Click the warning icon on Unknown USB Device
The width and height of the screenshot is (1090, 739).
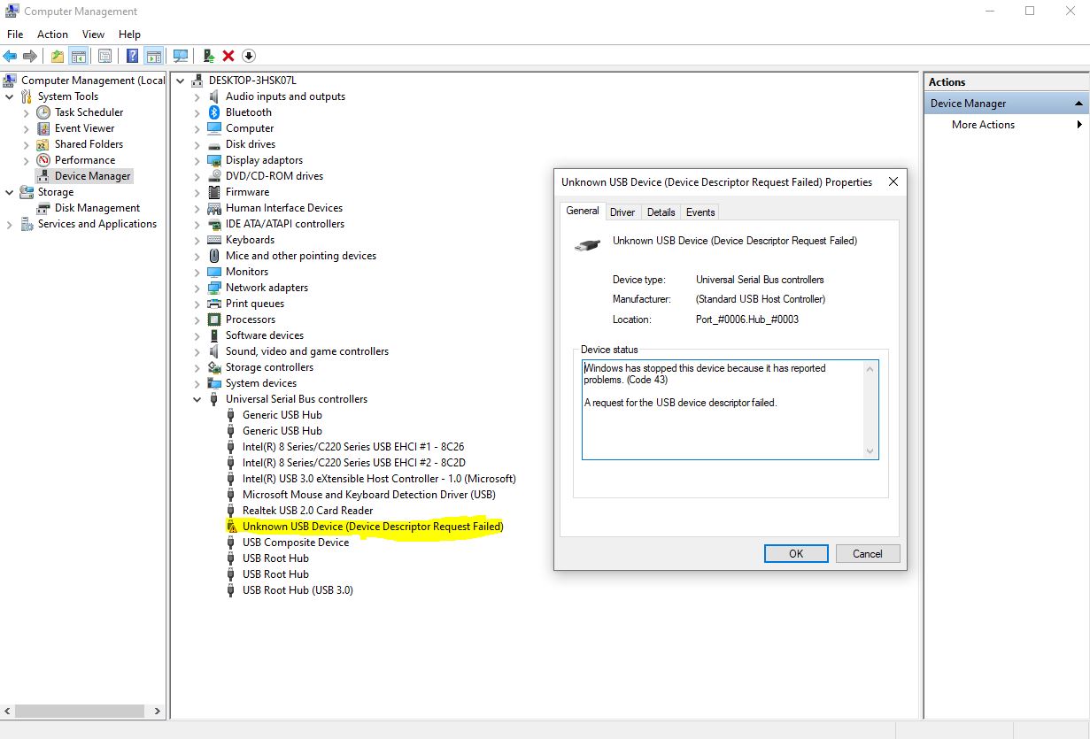232,527
